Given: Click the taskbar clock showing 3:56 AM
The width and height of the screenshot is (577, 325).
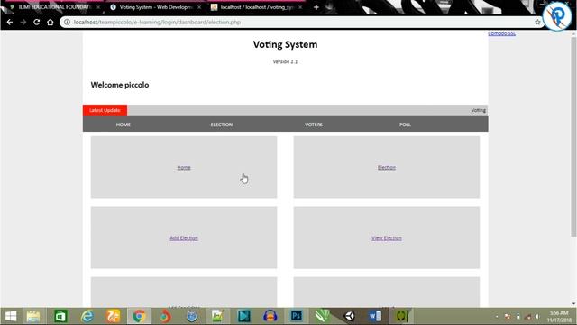Looking at the screenshot, I should [x=559, y=316].
